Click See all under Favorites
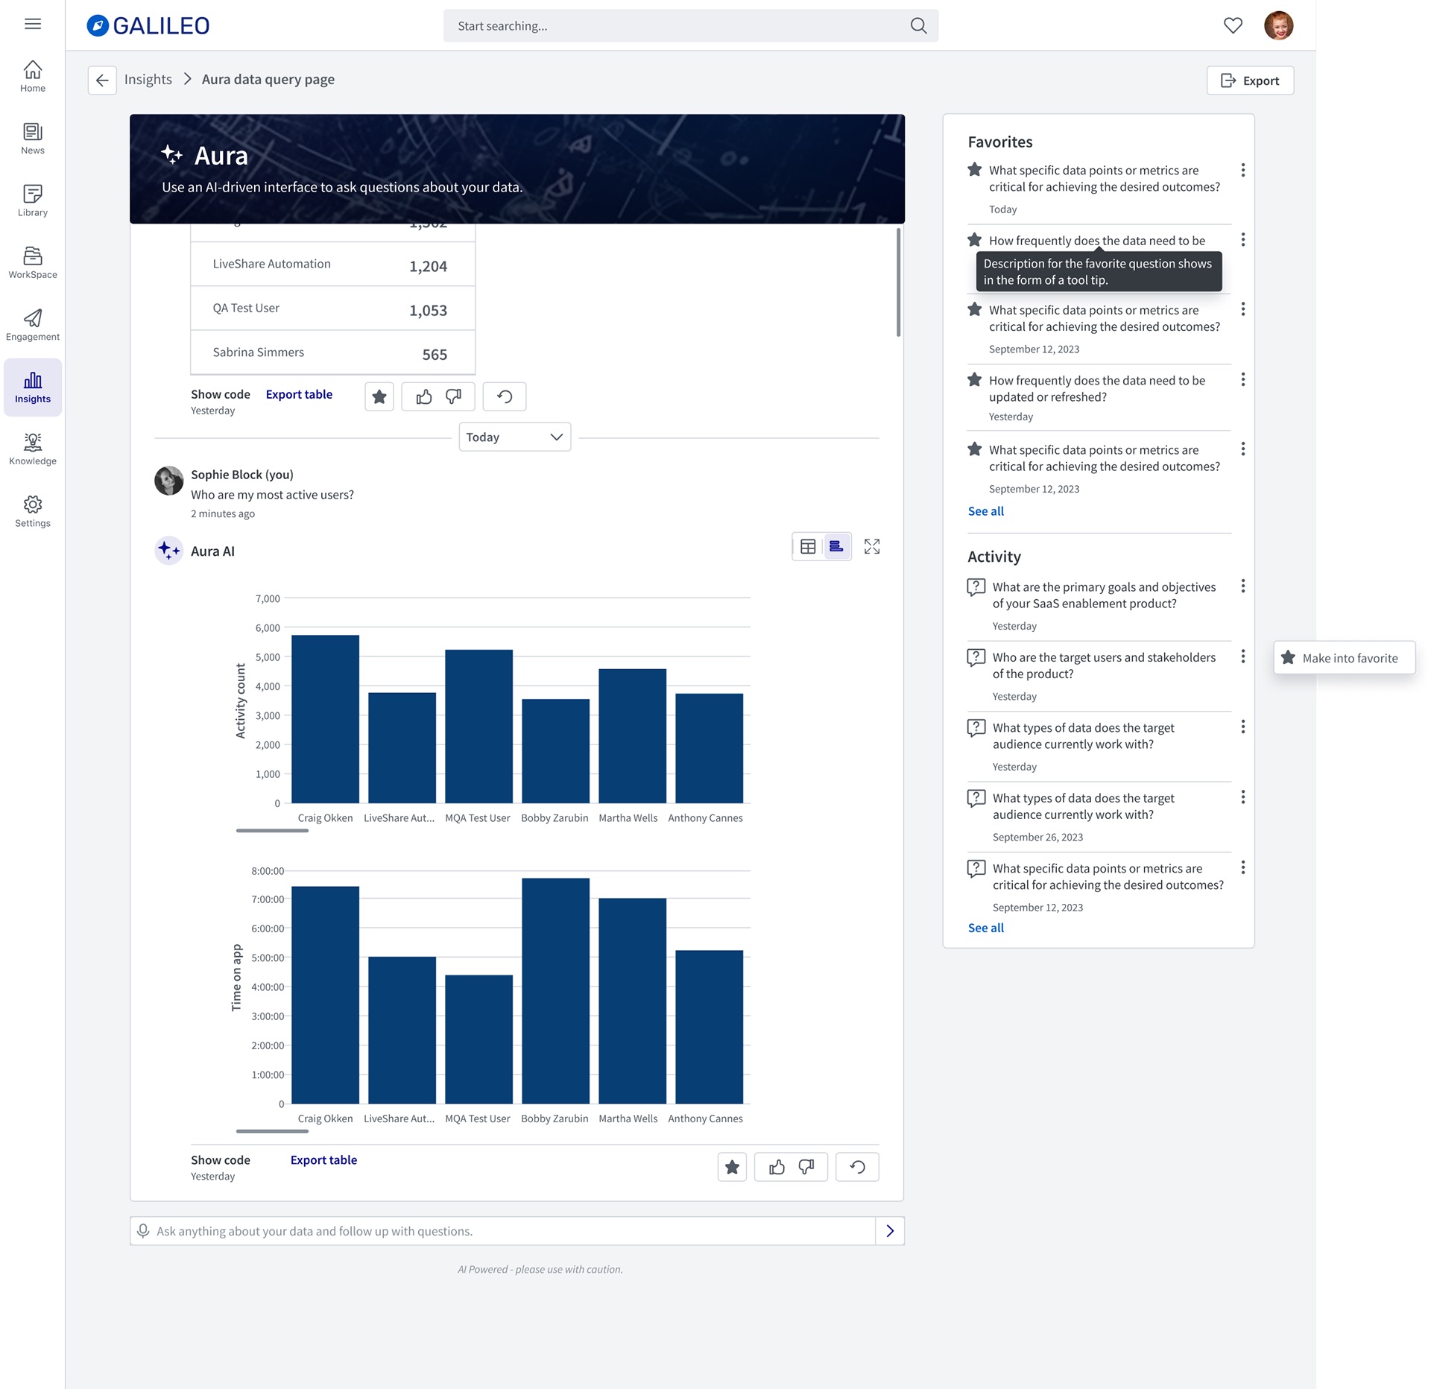This screenshot has width=1431, height=1389. [985, 510]
